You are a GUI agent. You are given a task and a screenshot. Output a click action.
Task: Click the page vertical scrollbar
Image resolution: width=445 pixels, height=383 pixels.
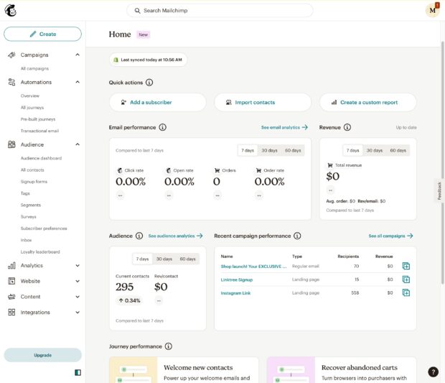coord(442,162)
